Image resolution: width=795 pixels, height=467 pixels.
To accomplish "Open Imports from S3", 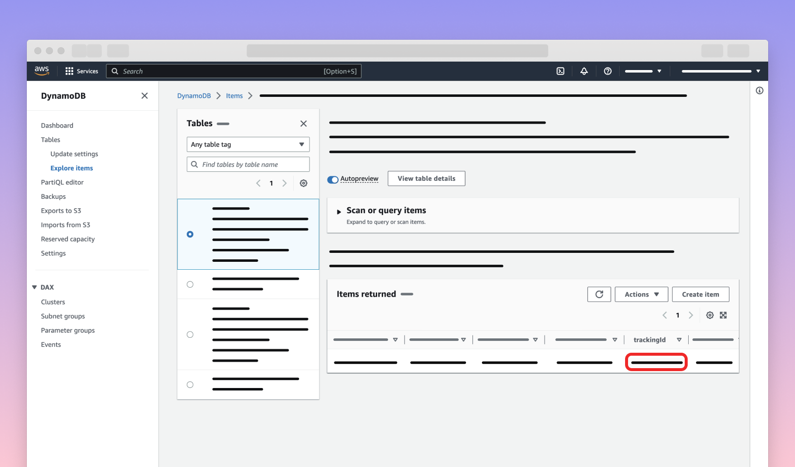I will 66,225.
